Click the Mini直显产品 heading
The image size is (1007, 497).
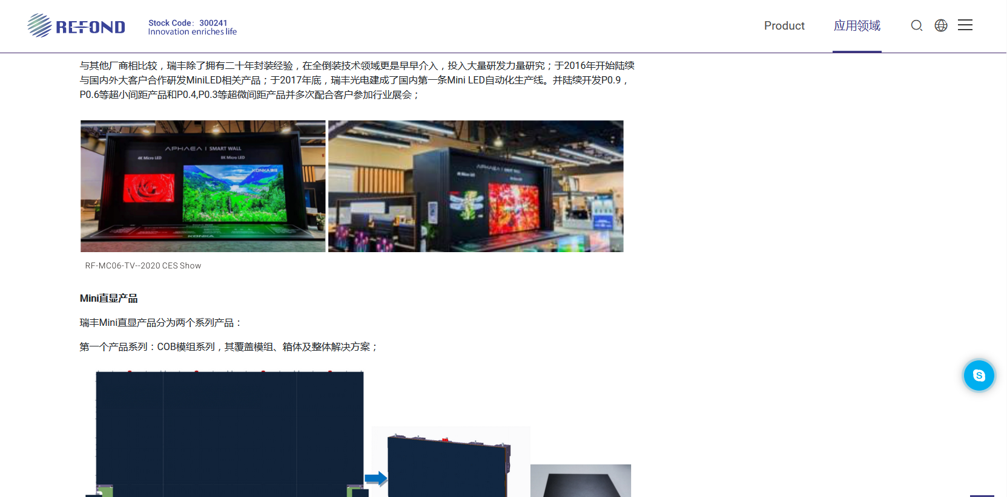pos(109,299)
